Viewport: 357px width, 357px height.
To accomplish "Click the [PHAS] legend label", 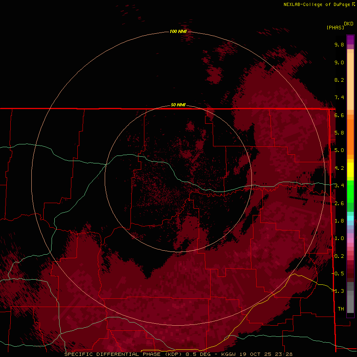I will coord(335,27).
